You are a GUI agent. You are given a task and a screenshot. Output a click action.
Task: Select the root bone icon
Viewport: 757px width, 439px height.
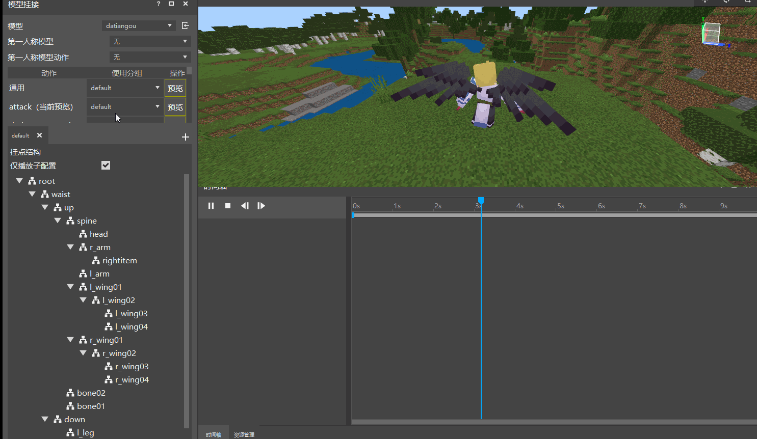32,181
